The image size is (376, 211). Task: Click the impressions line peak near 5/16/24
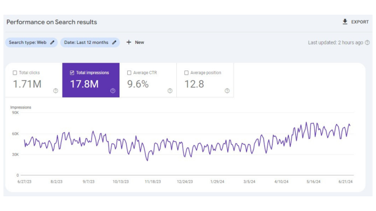click(306, 123)
